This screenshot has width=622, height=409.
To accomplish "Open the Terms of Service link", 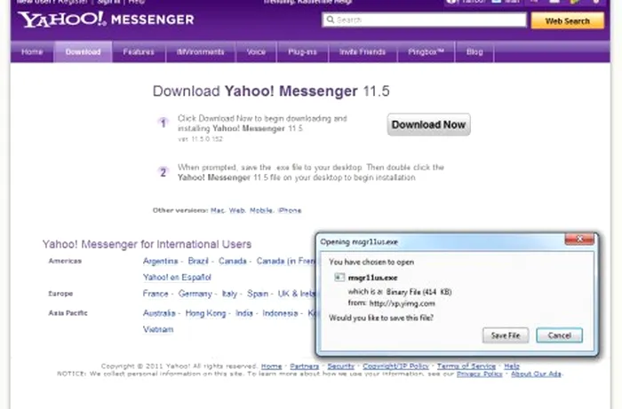I will [466, 366].
